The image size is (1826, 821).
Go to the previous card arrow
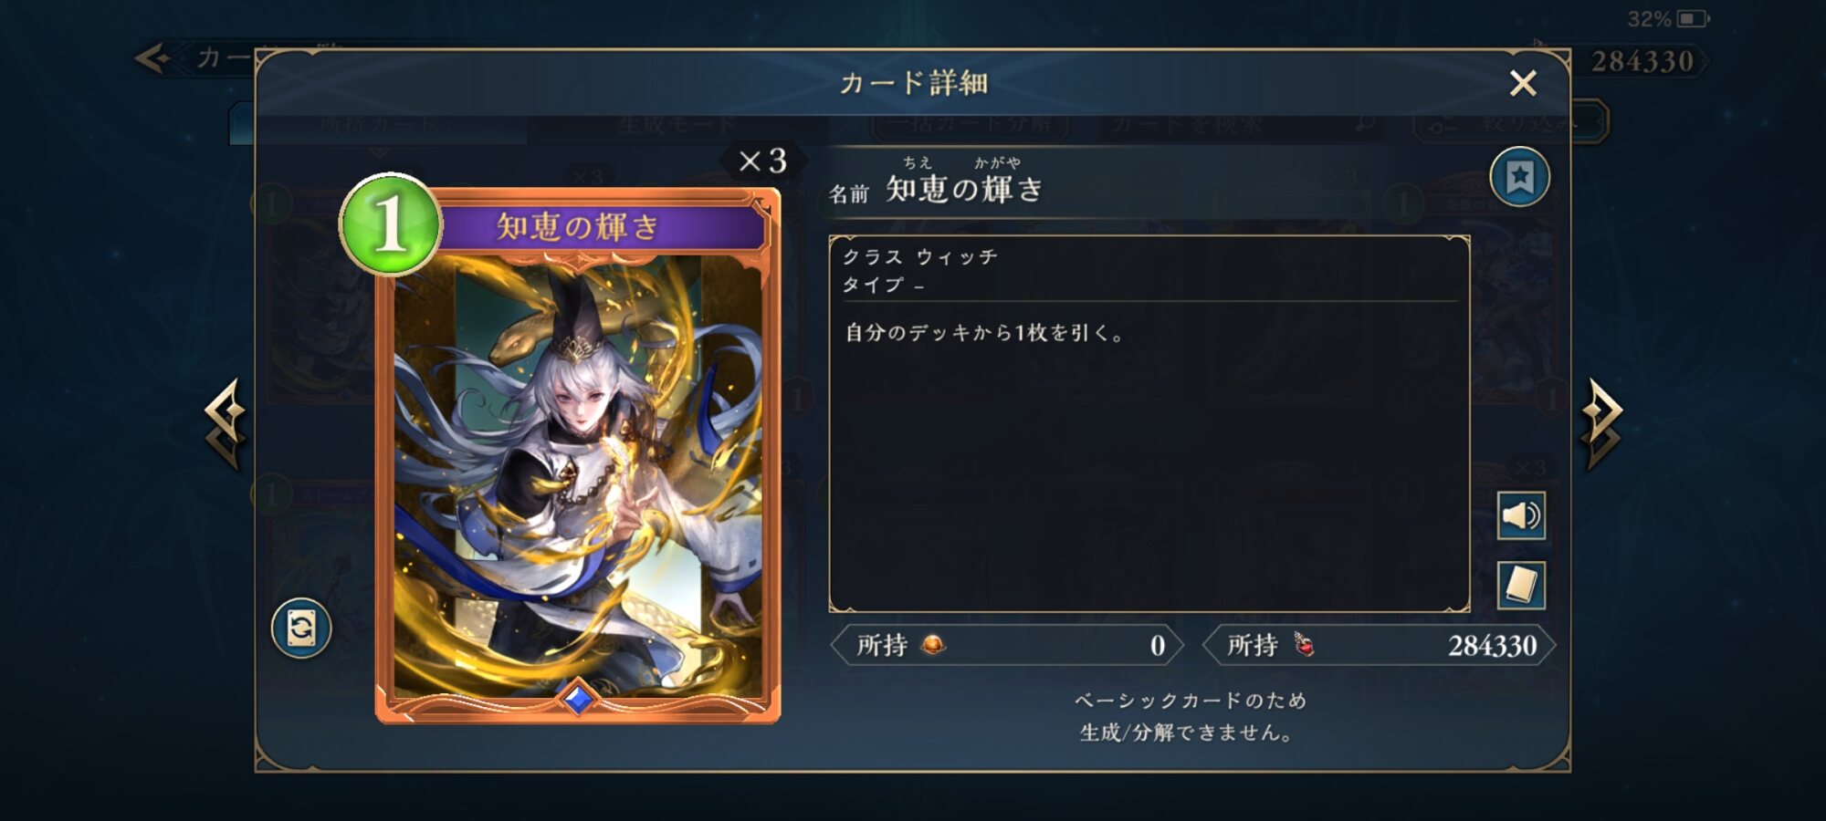226,422
